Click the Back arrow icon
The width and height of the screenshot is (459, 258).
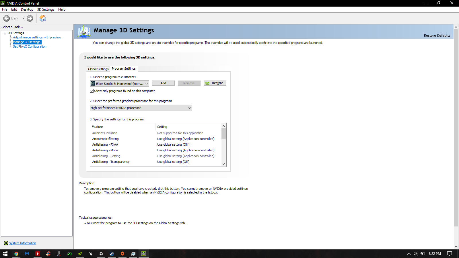(7, 18)
